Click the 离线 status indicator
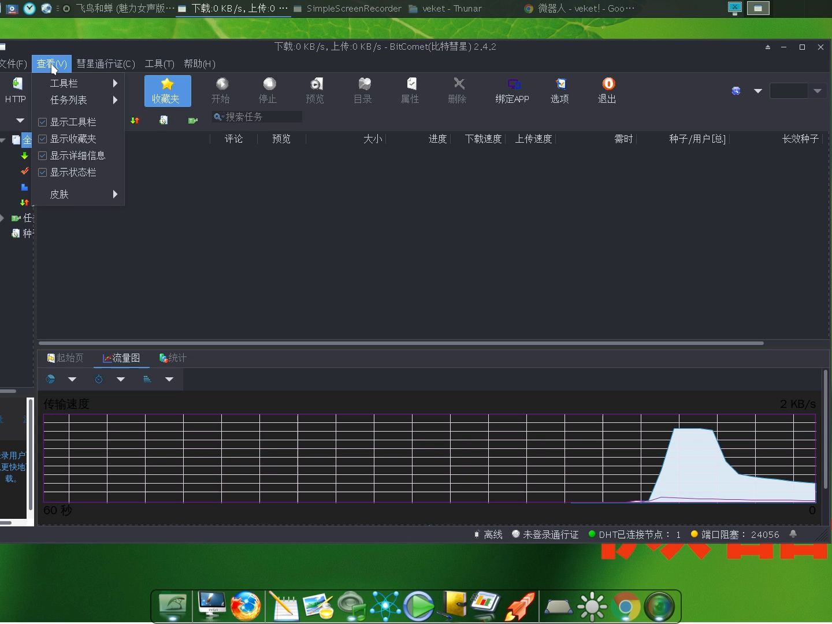The height and width of the screenshot is (624, 832). tap(488, 534)
